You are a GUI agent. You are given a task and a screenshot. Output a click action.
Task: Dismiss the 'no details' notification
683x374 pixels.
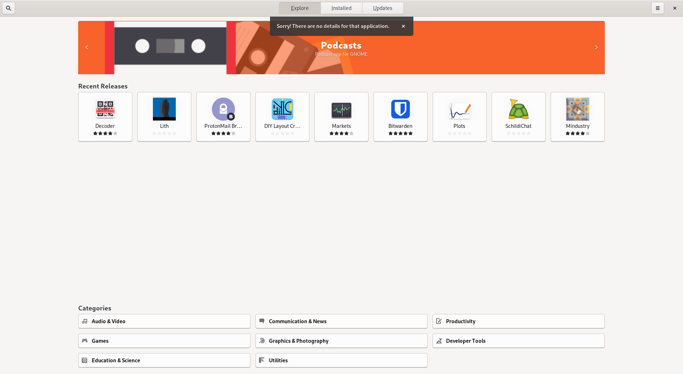(x=403, y=26)
